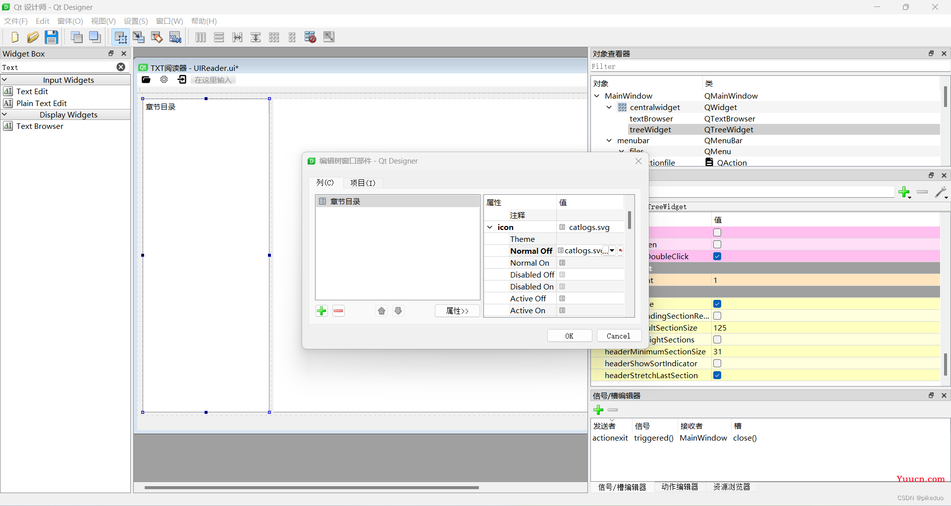Toggle the checkbox in the 'en' property row
The width and height of the screenshot is (951, 506).
[717, 244]
